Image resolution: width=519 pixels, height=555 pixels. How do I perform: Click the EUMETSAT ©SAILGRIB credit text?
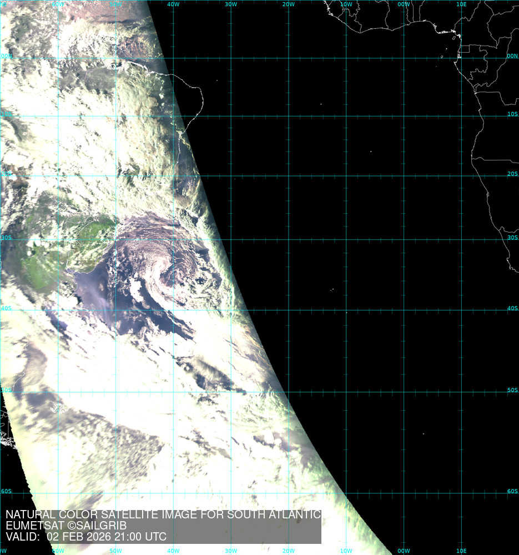click(x=66, y=526)
